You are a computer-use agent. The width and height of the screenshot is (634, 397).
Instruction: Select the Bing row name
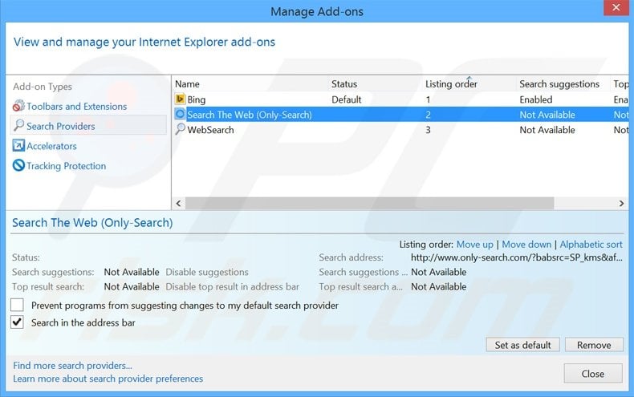click(196, 99)
